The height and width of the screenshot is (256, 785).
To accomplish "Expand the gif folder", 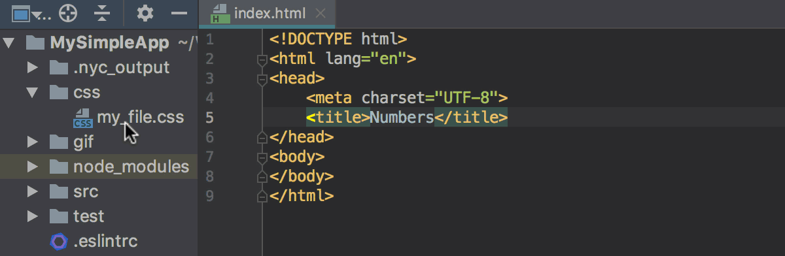I will point(32,142).
